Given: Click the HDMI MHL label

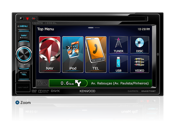Looking at the screenshot, I should 44,23.
